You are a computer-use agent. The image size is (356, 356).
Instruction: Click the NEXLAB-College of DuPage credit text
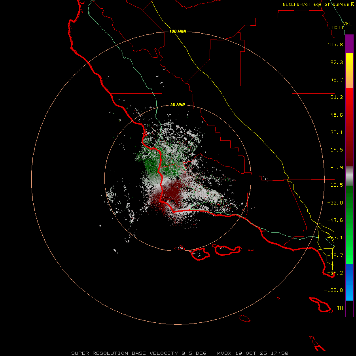click(318, 4)
